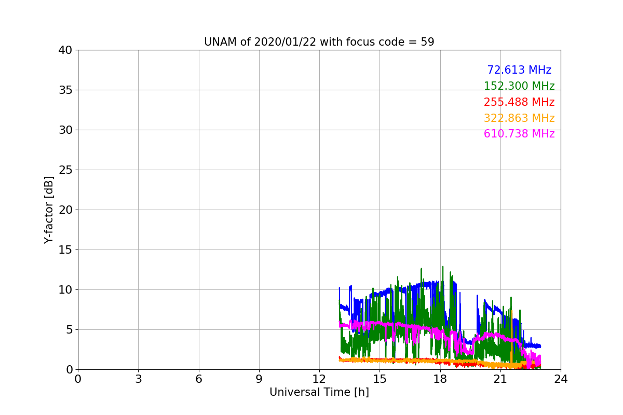Click the y-axis tick label 5
The height and width of the screenshot is (415, 623).
coord(69,330)
